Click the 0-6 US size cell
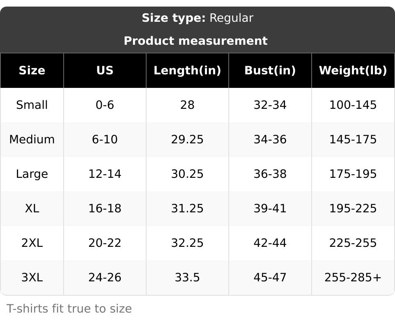This screenshot has height=322, width=395. 105,105
